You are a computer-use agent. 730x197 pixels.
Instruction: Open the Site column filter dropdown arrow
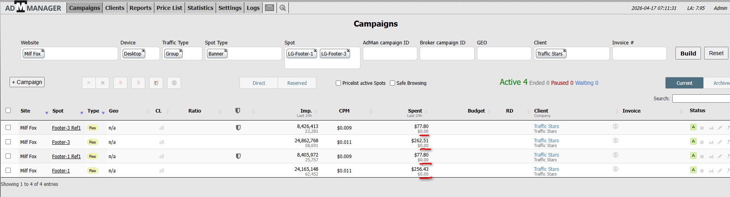tap(47, 113)
